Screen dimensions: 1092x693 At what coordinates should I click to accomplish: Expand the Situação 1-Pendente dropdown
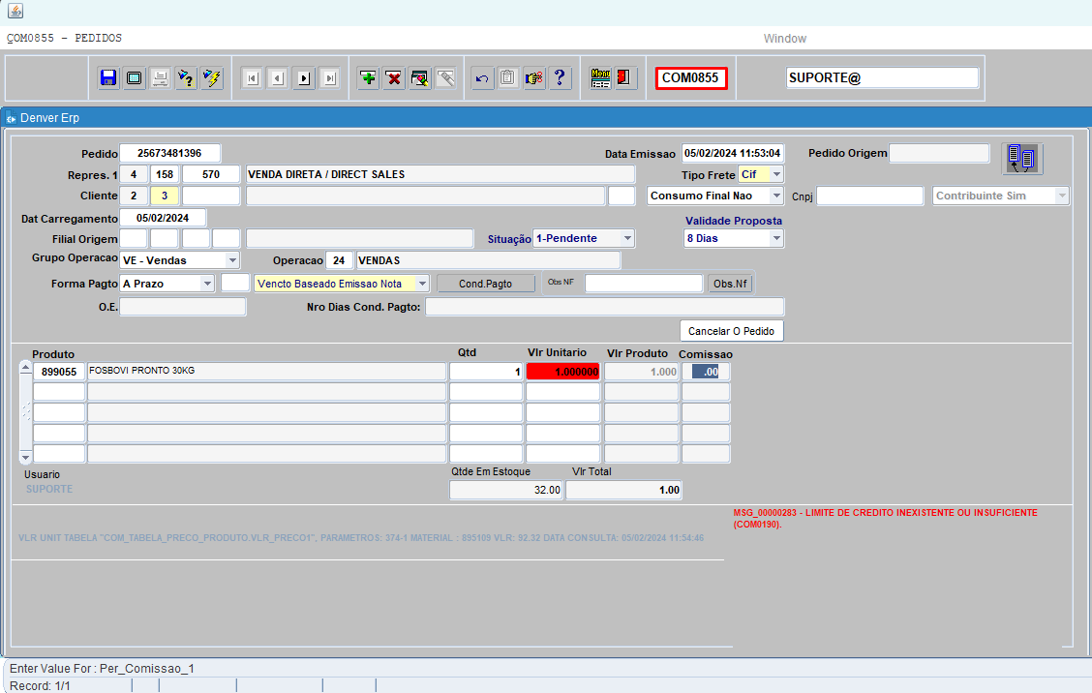(x=627, y=238)
